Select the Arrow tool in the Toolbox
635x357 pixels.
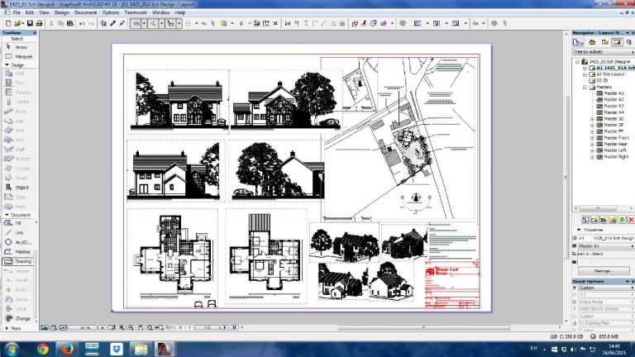[x=20, y=47]
